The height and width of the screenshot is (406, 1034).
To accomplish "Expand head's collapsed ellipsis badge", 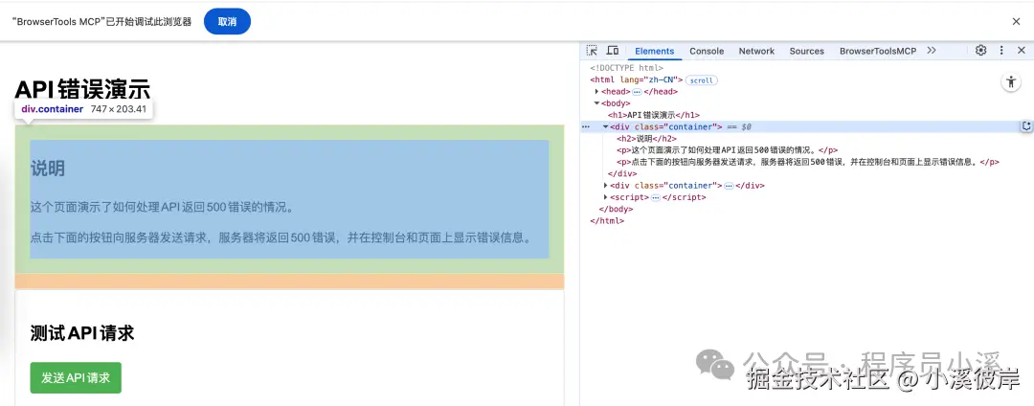I will point(637,92).
